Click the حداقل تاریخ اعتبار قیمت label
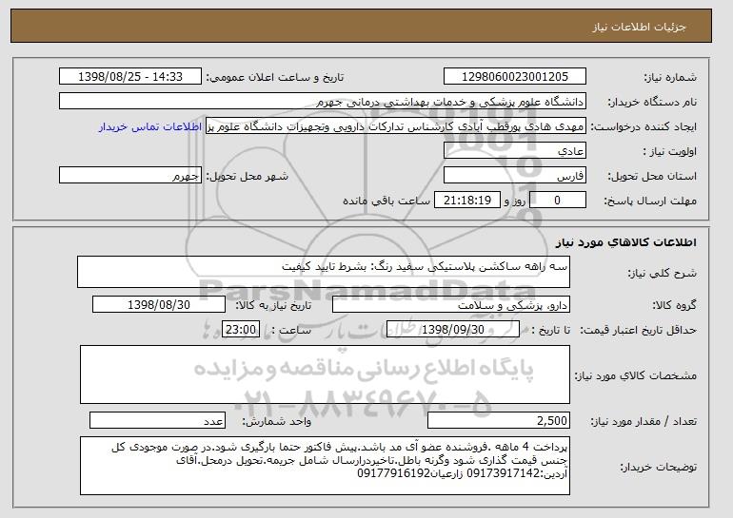Screen dimensions: 733x518 (x=639, y=330)
